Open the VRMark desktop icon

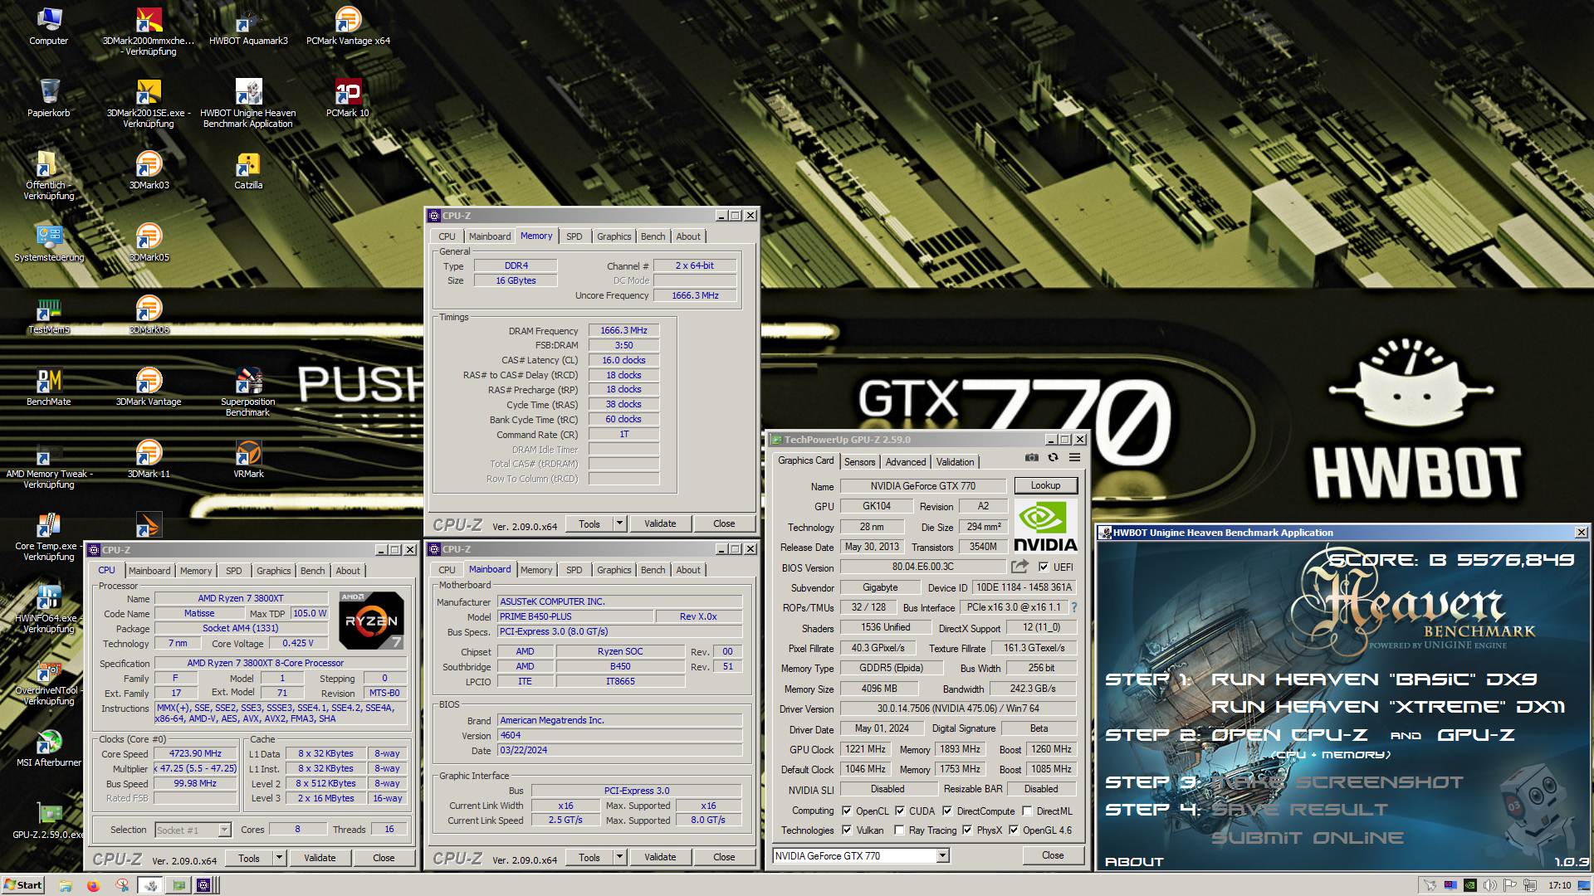[248, 460]
